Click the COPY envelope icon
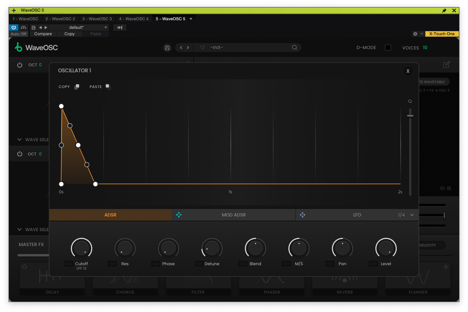Viewport: 468px width, 312px height. click(x=76, y=87)
